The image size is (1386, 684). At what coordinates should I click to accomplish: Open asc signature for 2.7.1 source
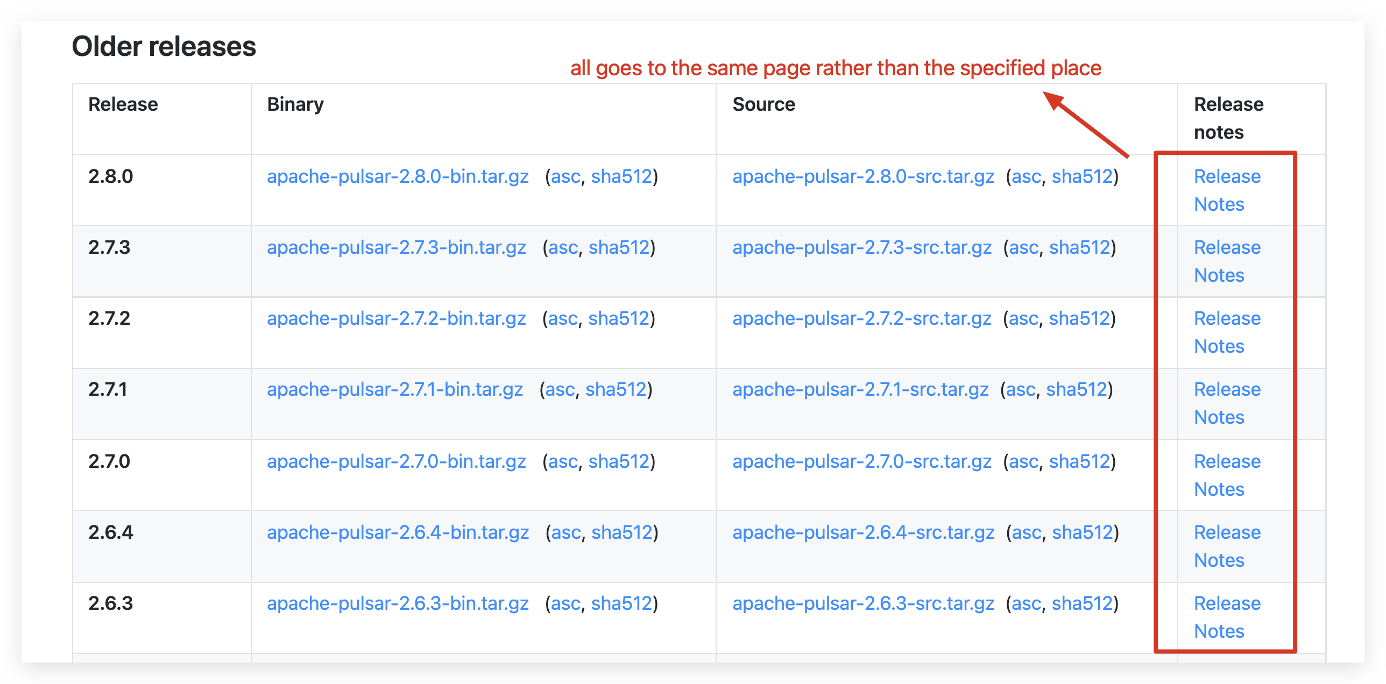pyautogui.click(x=1021, y=389)
